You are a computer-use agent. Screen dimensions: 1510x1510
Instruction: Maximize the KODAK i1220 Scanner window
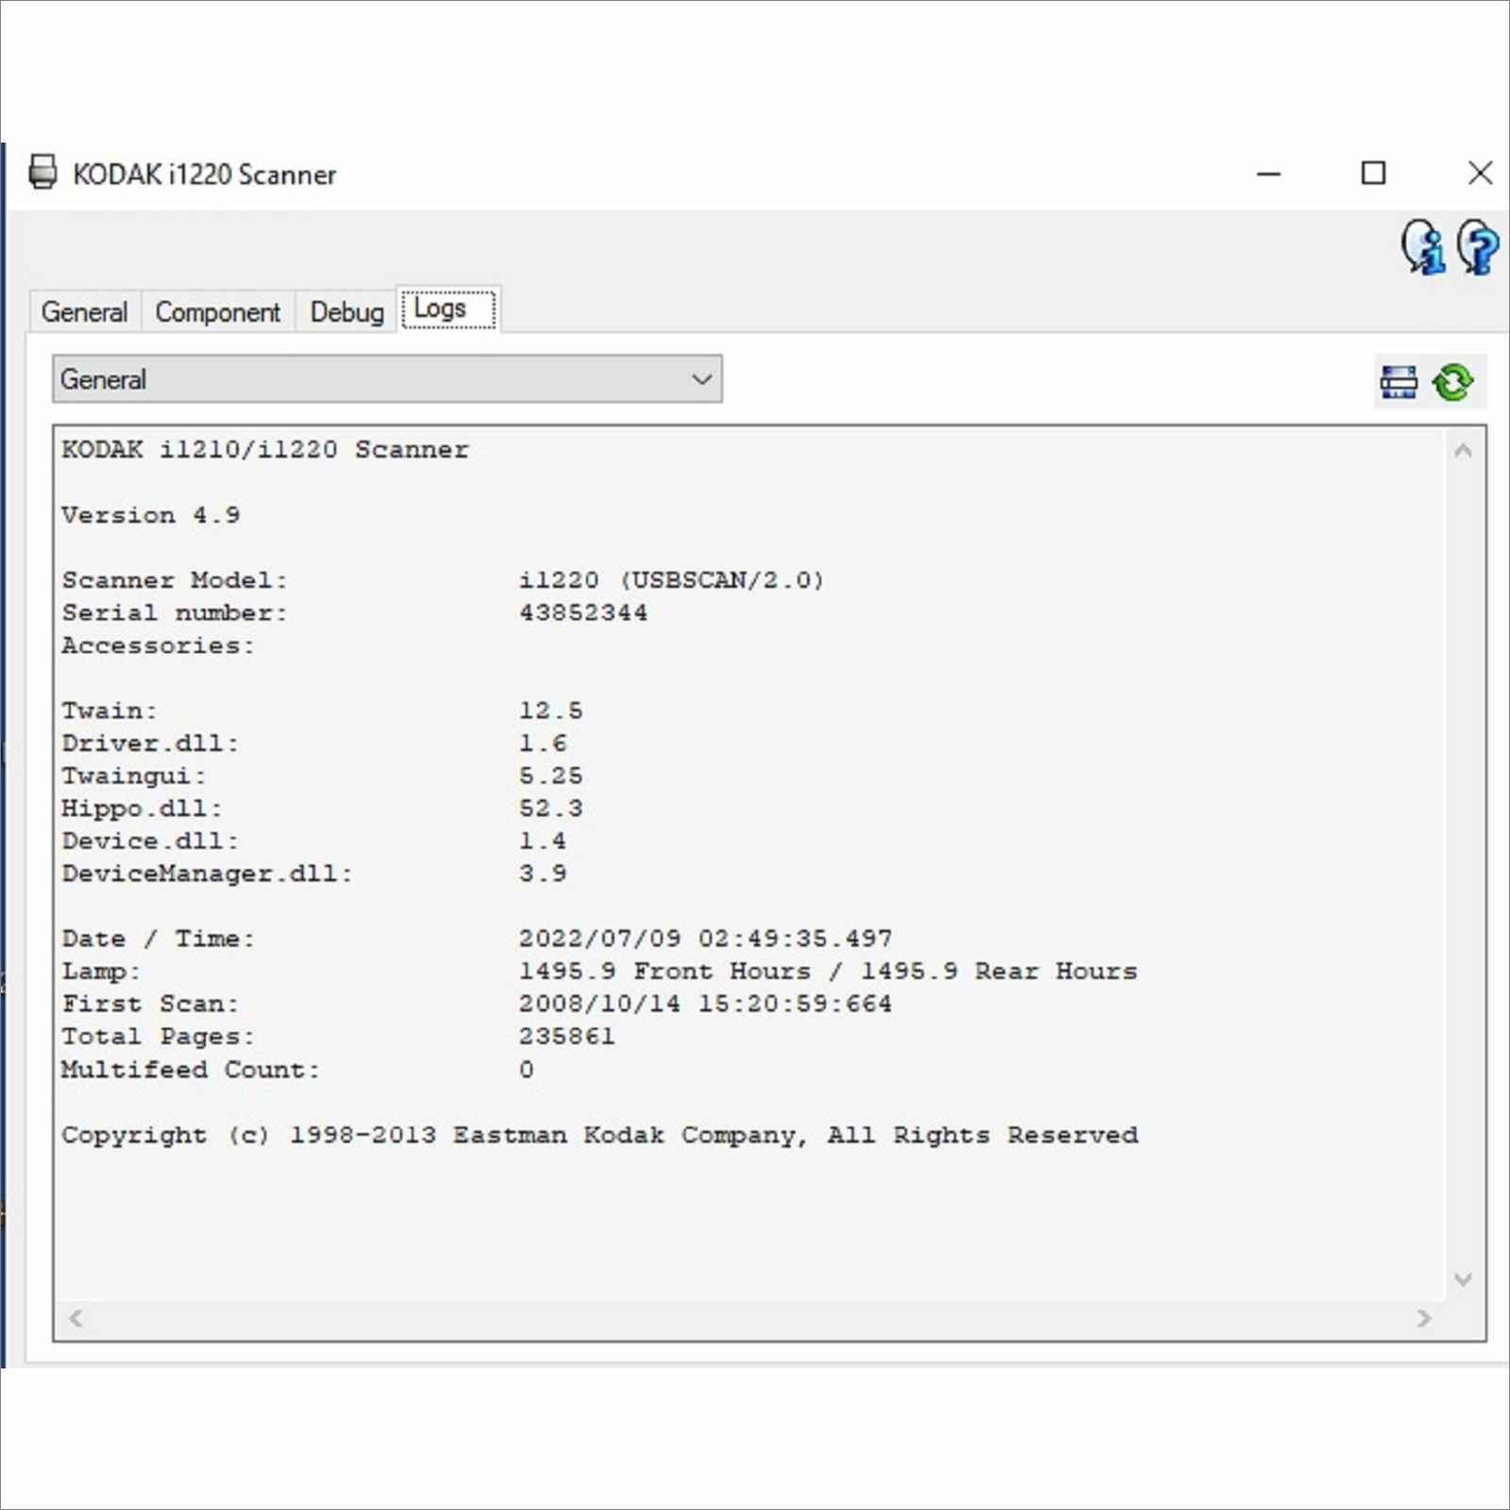click(1373, 174)
